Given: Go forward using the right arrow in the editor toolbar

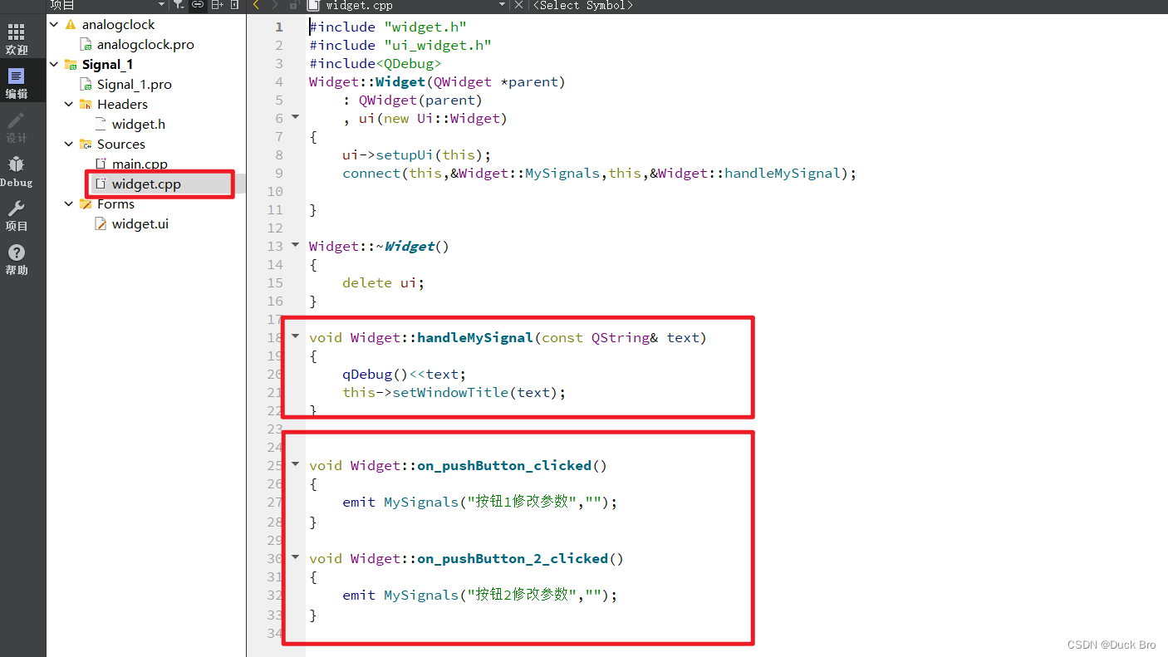Looking at the screenshot, I should (x=275, y=5).
